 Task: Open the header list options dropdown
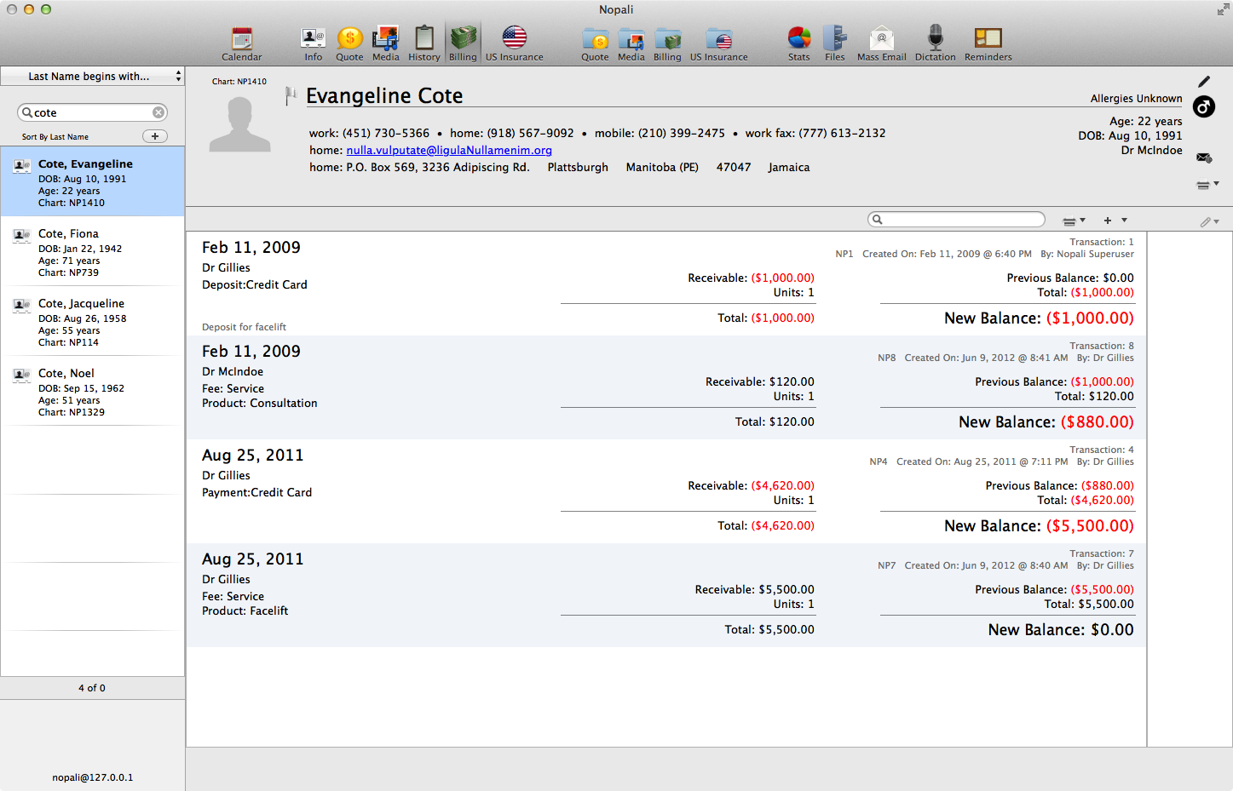pyautogui.click(x=1207, y=185)
